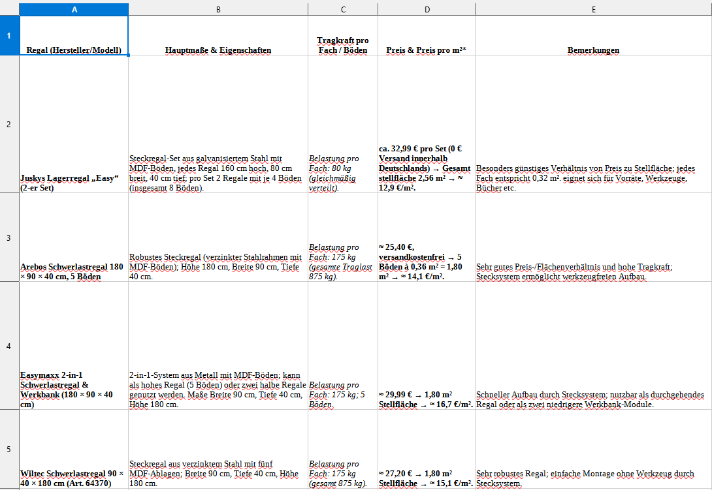712x490 pixels.
Task: Select remark 'Sehr robustes Regal; einfache Montage'
Action: (594, 449)
